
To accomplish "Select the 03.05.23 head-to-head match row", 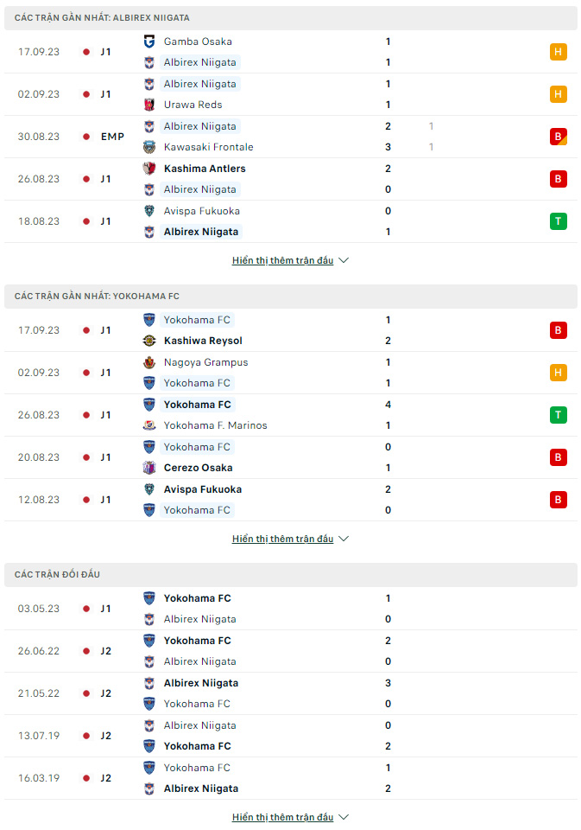I will point(291,609).
